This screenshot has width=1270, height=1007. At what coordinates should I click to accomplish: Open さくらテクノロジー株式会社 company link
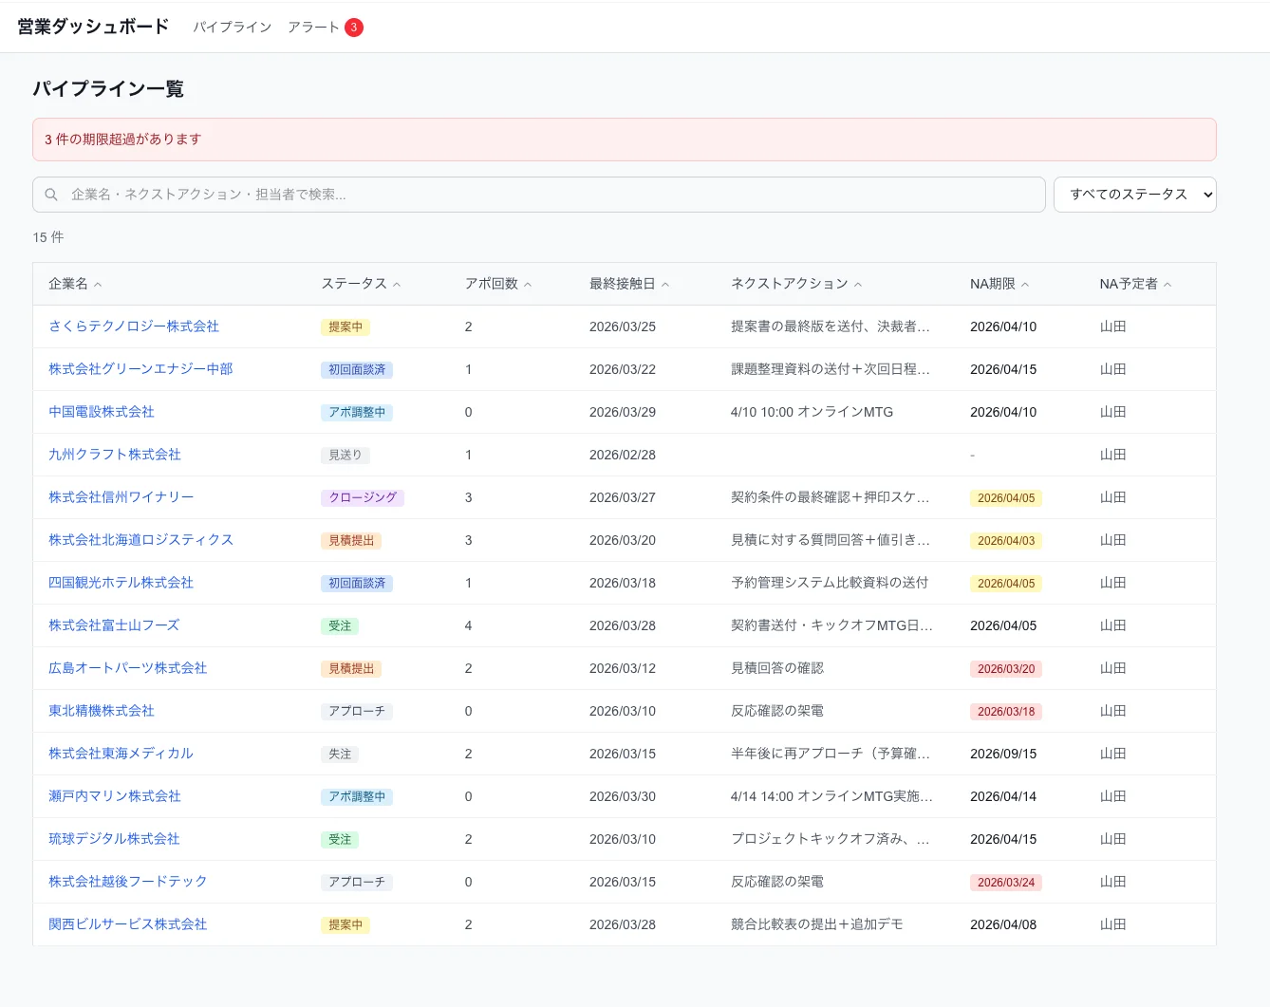coord(134,326)
